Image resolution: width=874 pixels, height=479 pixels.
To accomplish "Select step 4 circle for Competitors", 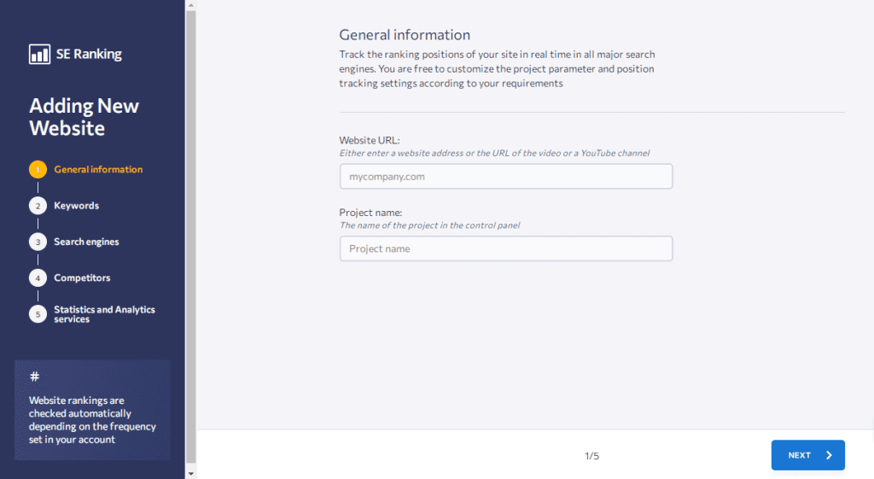I will [38, 277].
